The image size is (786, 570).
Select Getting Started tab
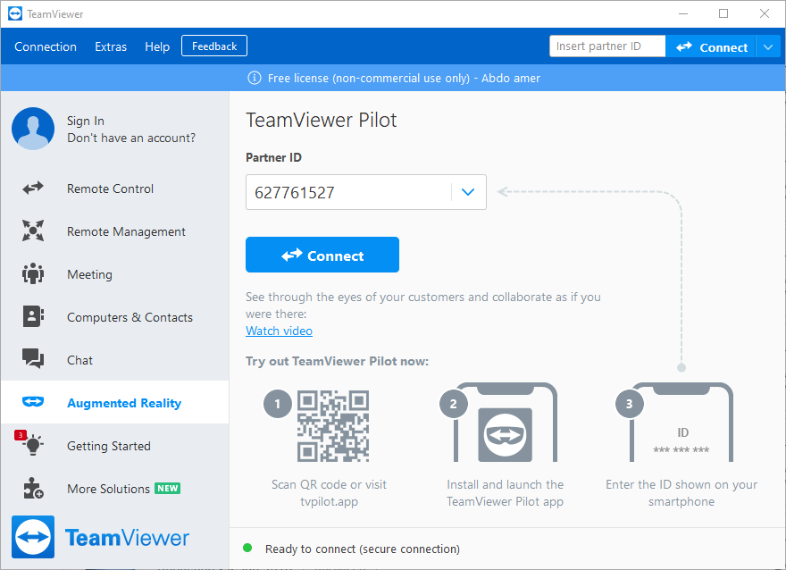click(115, 445)
